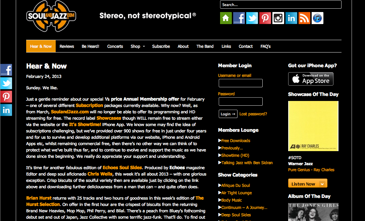Image resolution: width=365 pixels, height=221 pixels.
Task: Focus the Username or email field
Action: 241,83
